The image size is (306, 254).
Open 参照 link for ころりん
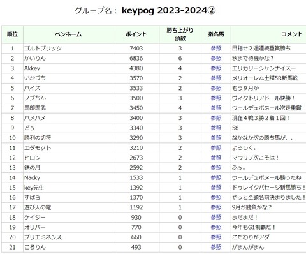tap(216, 247)
